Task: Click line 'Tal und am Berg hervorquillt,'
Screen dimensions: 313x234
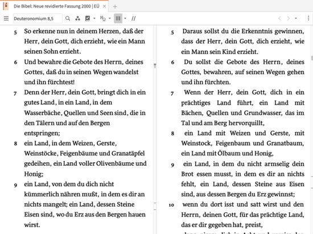Action: (223, 123)
